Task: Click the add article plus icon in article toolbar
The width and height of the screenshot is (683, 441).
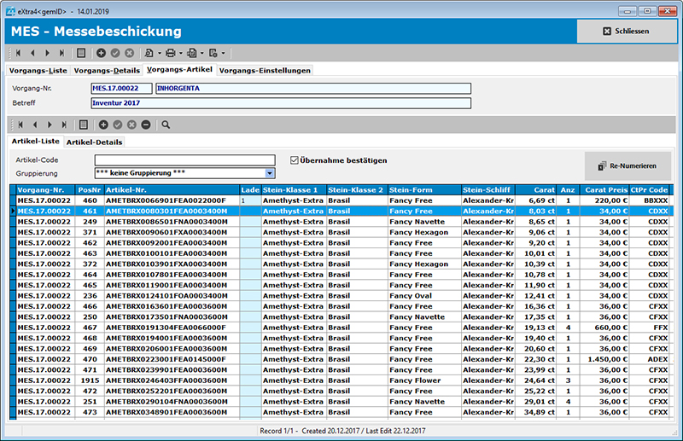Action: click(x=102, y=124)
